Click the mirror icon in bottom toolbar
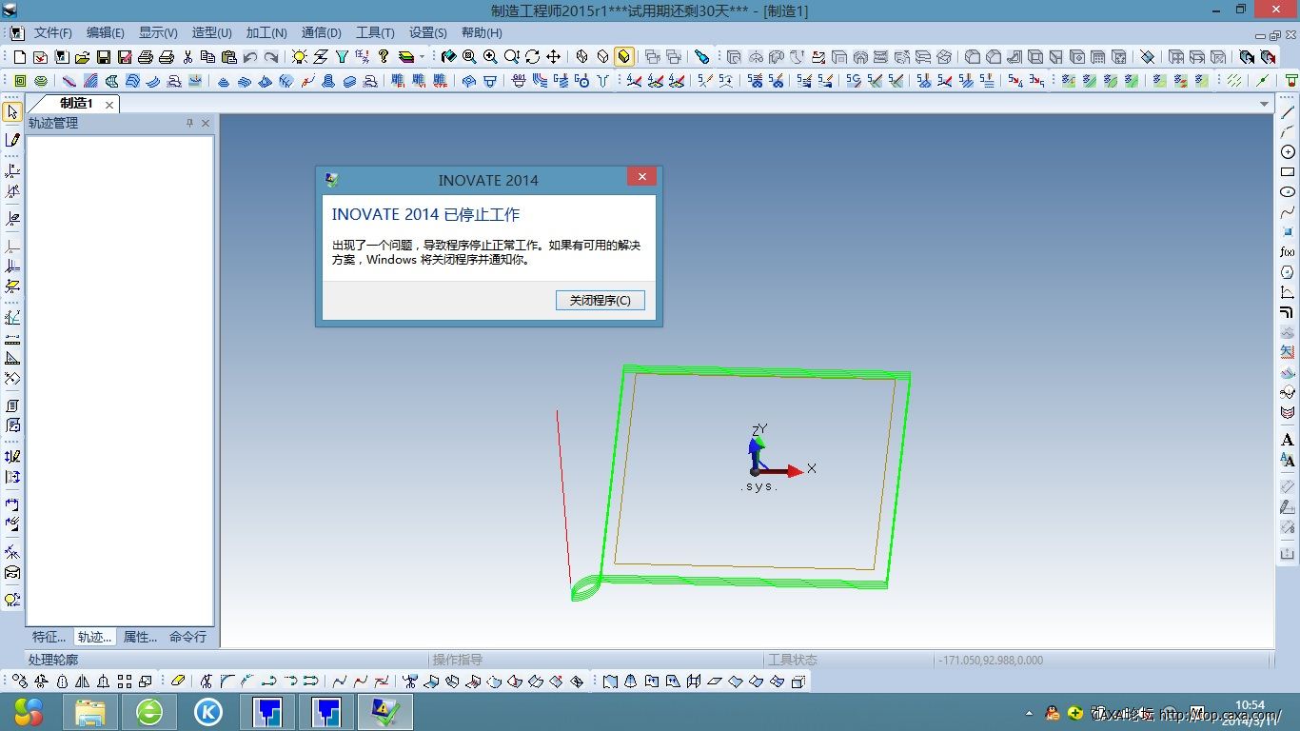The height and width of the screenshot is (731, 1300). (83, 682)
